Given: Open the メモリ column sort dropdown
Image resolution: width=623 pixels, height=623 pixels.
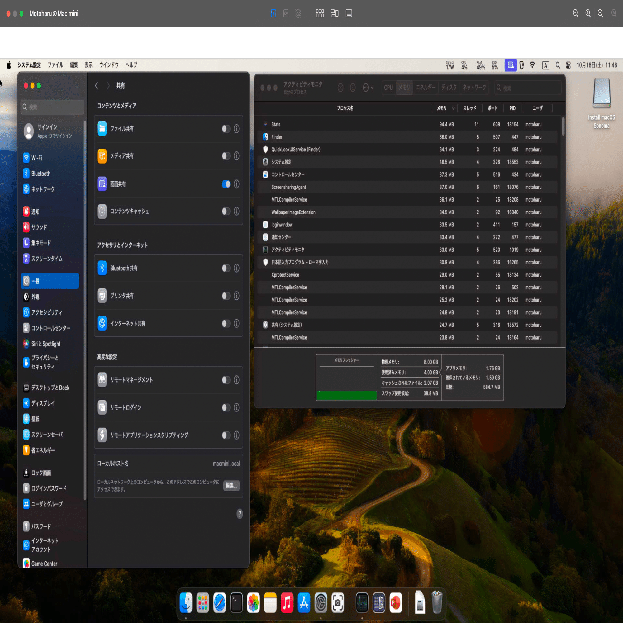Looking at the screenshot, I should point(453,108).
